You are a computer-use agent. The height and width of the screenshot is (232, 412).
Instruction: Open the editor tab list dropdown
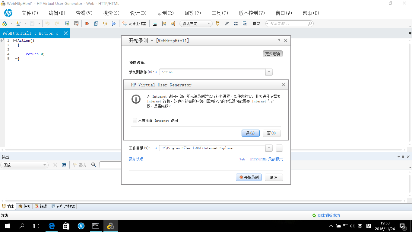click(x=410, y=33)
